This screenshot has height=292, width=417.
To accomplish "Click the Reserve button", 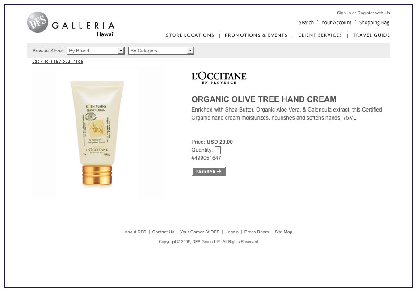I will 208,172.
